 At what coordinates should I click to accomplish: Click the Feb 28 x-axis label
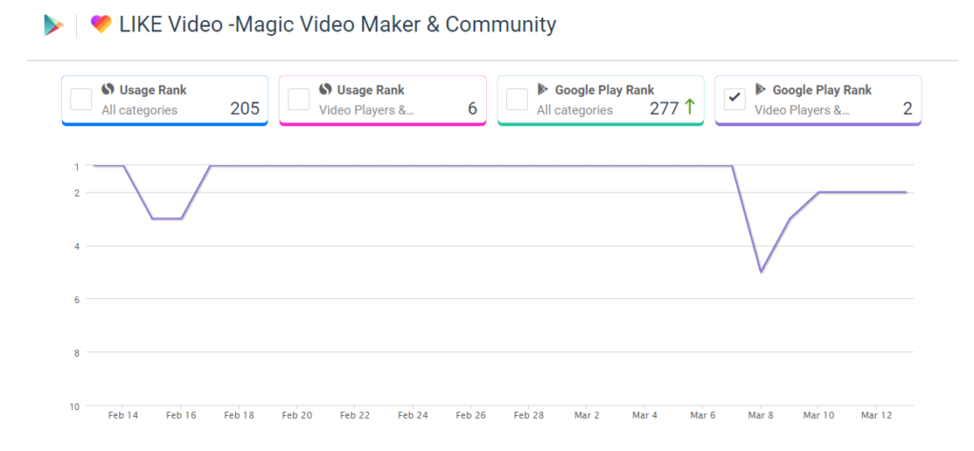pos(529,416)
